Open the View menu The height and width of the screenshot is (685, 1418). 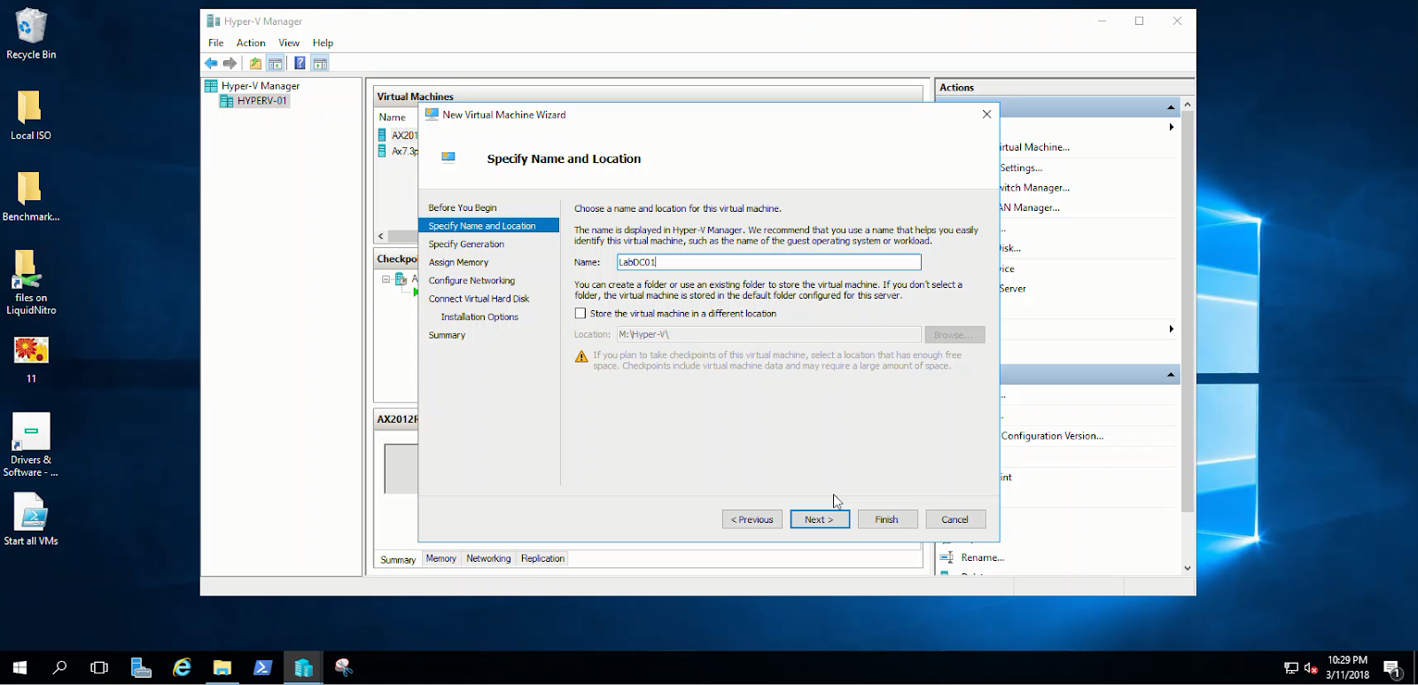[x=289, y=43]
